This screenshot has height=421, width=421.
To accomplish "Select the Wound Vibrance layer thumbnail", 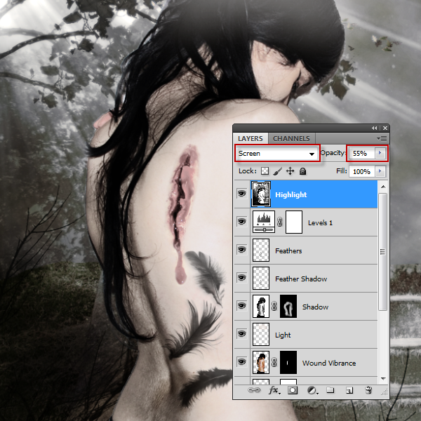I will pyautogui.click(x=261, y=363).
